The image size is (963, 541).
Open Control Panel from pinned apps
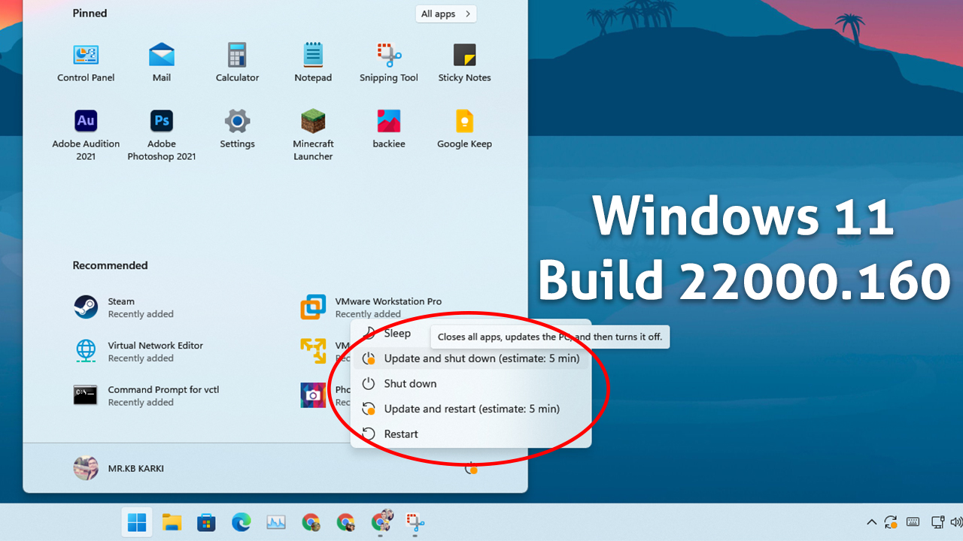(x=86, y=62)
